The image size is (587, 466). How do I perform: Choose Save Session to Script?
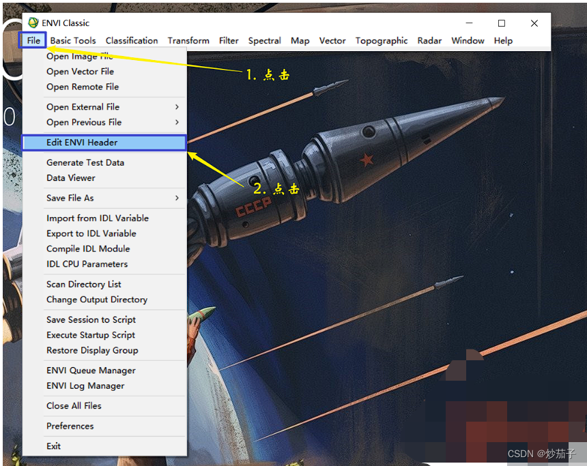pyautogui.click(x=104, y=320)
